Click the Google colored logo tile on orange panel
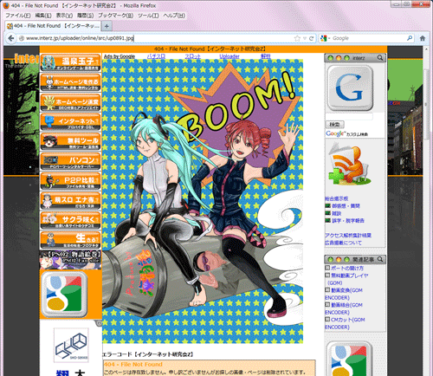Screen dimensions: 433x376 pyautogui.click(x=64, y=295)
